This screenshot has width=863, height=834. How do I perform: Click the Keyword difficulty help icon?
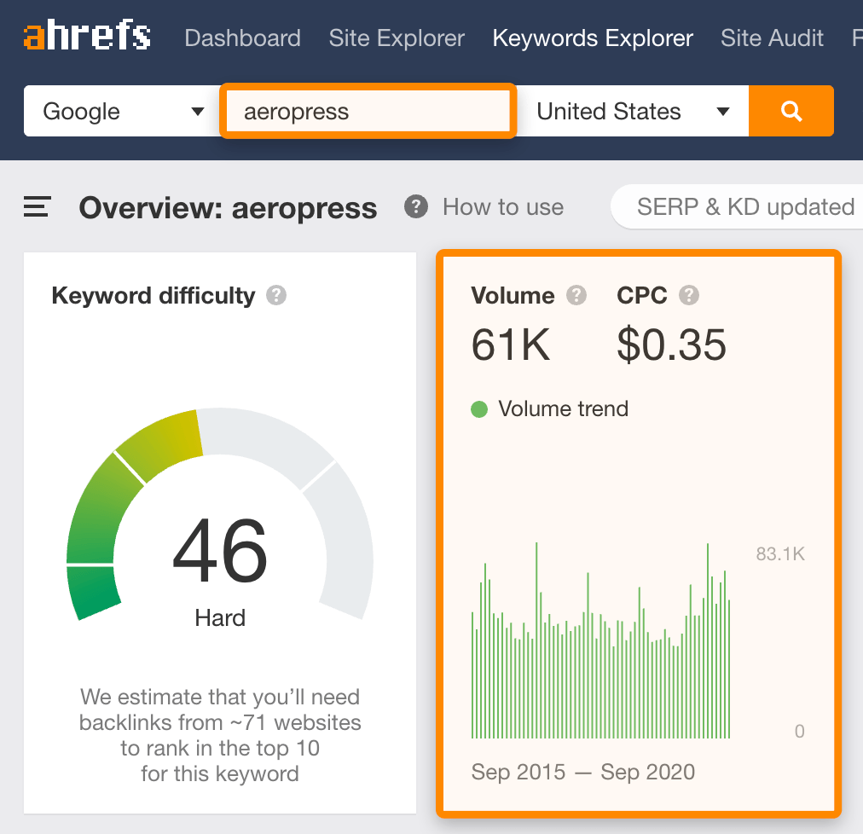tap(275, 296)
